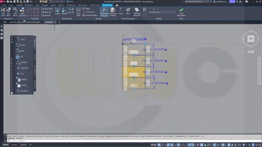Toggle the lock on lay_2=50.0000 constraint

click(x=166, y=61)
